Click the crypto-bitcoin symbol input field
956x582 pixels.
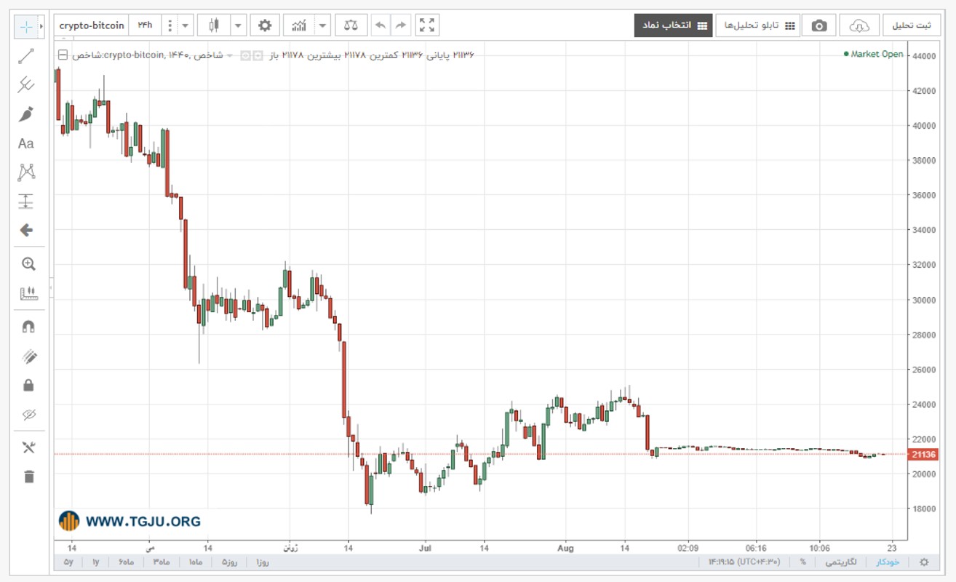pyautogui.click(x=92, y=25)
